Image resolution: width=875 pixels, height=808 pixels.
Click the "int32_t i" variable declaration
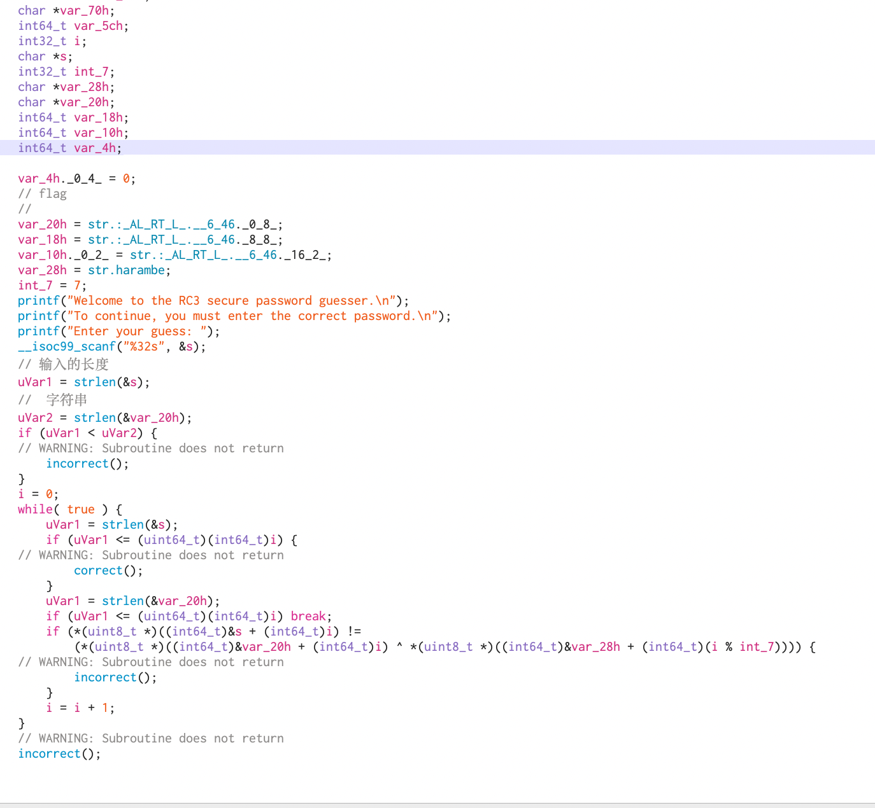(x=52, y=41)
